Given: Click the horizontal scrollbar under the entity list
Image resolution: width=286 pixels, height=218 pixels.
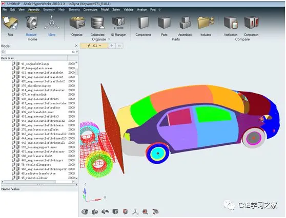Looking at the screenshot, I should tap(30, 182).
